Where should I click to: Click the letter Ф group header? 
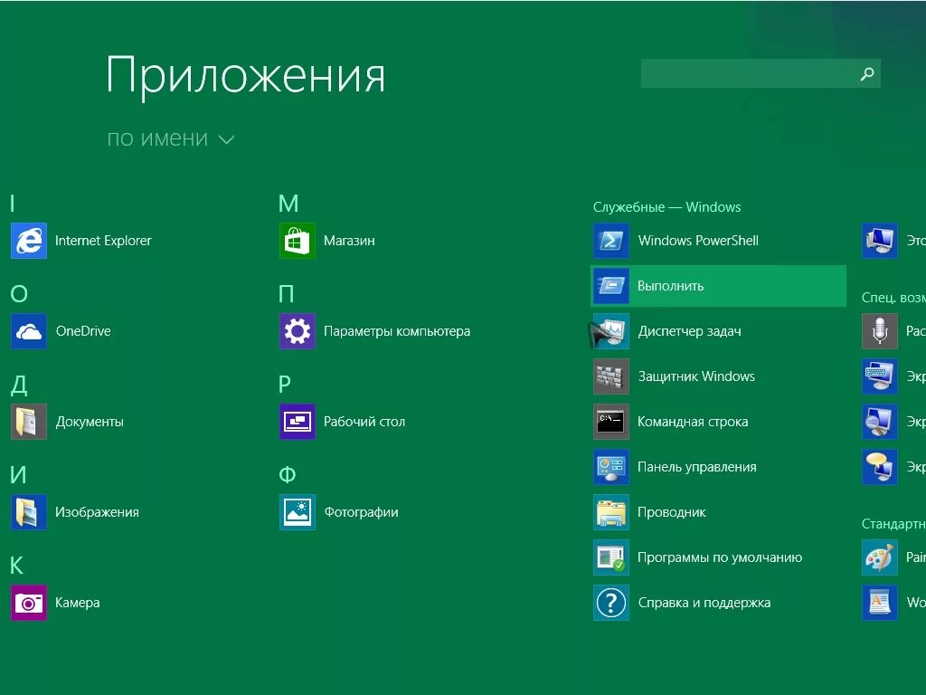[x=287, y=475]
